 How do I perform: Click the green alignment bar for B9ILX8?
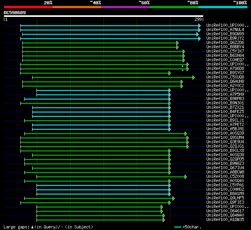95,151
